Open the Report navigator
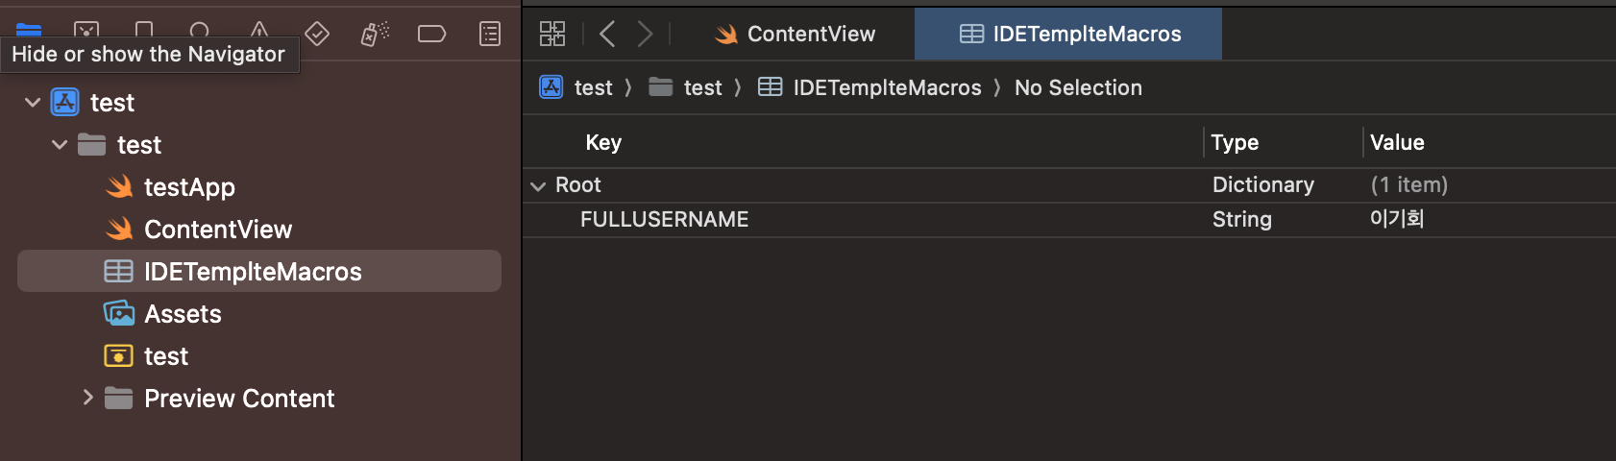Viewport: 1616px width, 461px height. (490, 34)
